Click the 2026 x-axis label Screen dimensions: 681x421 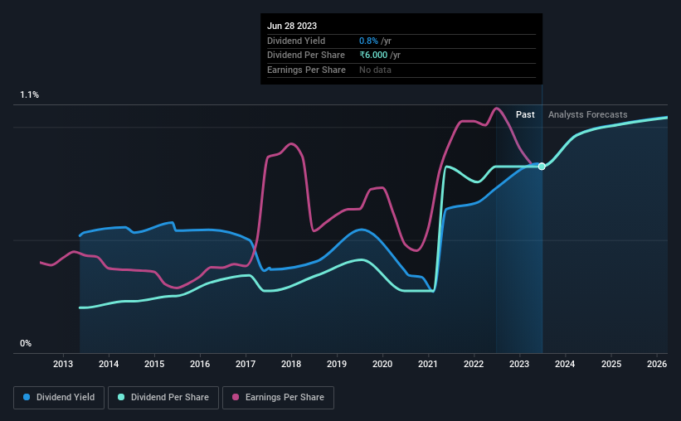coord(657,364)
